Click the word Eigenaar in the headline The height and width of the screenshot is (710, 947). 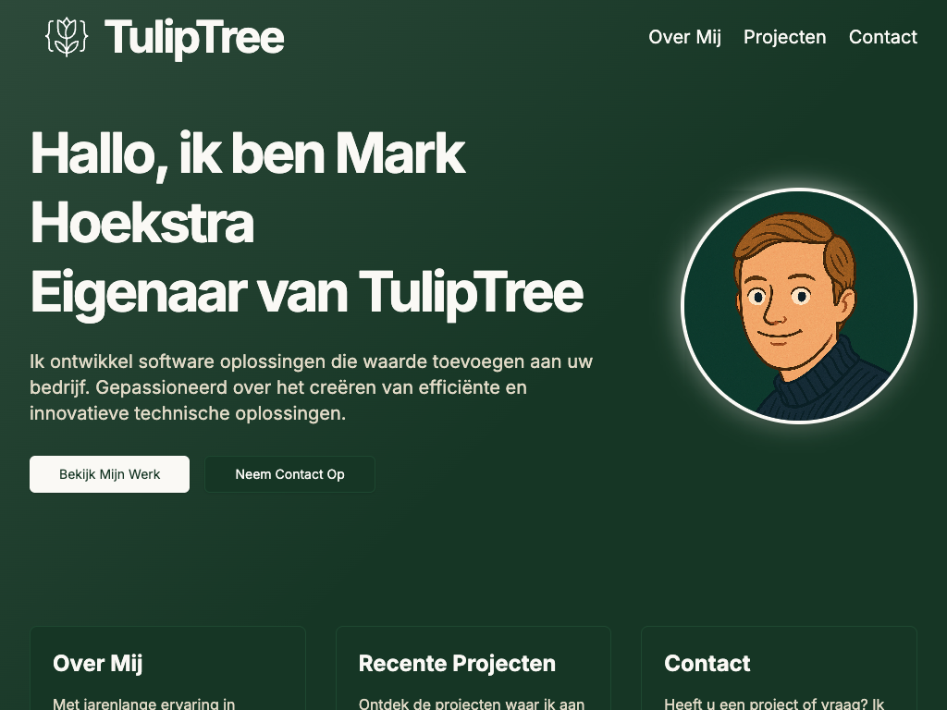(x=139, y=293)
